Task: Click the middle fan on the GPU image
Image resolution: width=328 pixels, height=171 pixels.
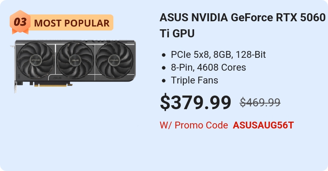Action: pyautogui.click(x=75, y=60)
